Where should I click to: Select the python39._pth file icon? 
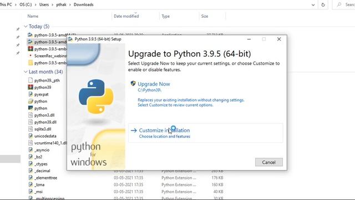[x=31, y=80]
